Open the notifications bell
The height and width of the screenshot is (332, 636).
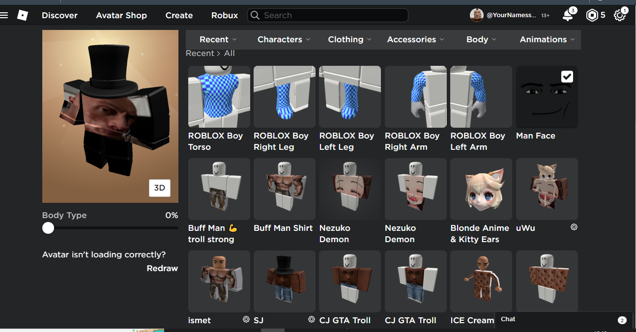pyautogui.click(x=568, y=15)
